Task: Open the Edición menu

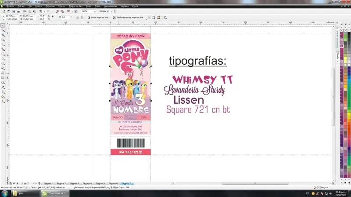Action: [21, 6]
